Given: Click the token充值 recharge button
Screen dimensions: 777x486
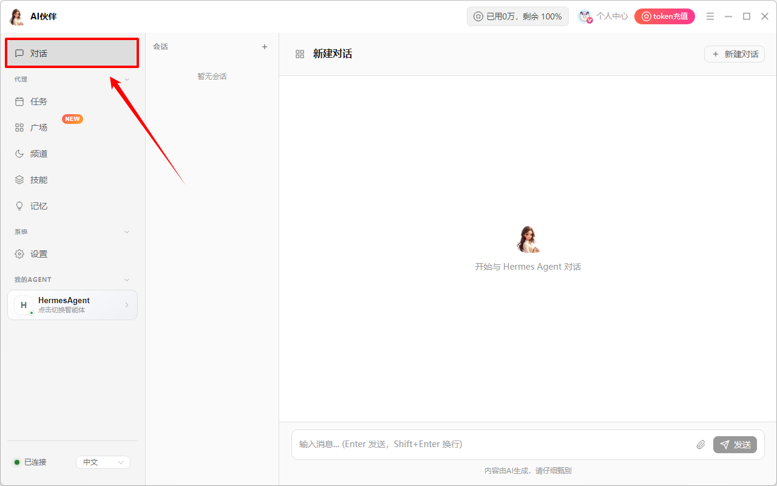Looking at the screenshot, I should (x=665, y=16).
